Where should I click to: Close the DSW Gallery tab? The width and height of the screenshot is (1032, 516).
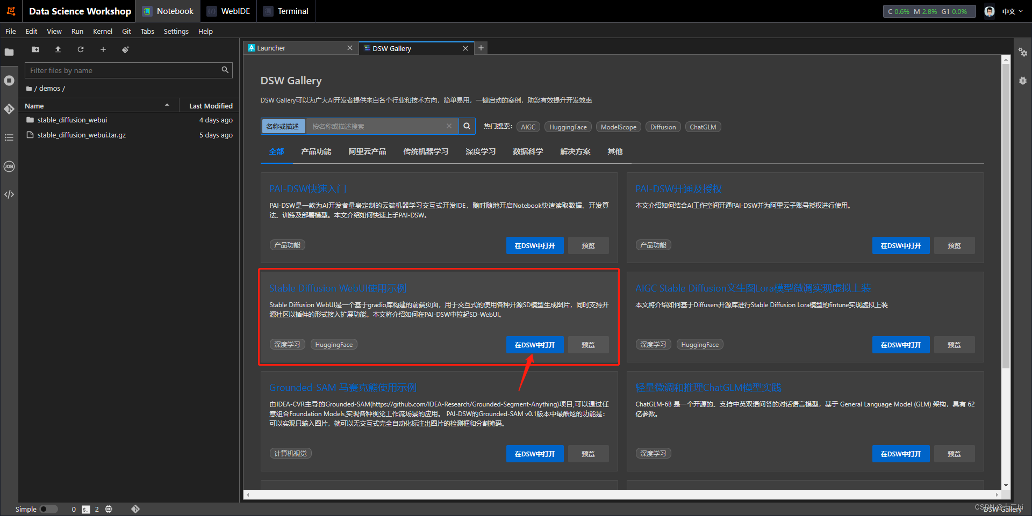465,48
